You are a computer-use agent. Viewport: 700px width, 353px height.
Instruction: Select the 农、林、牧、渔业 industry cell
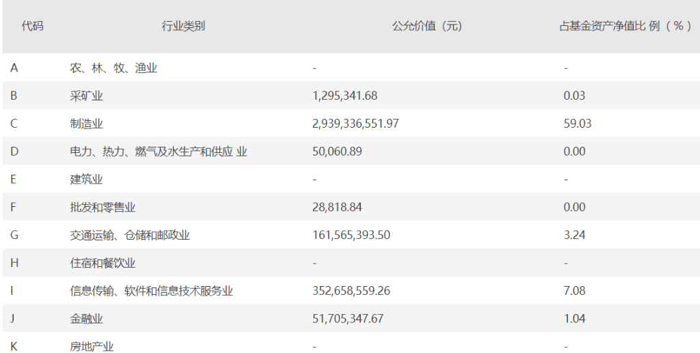(113, 68)
